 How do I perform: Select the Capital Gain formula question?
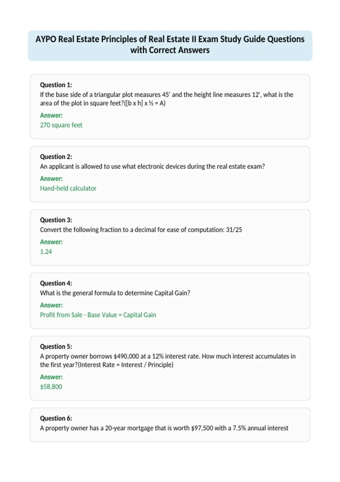115,293
